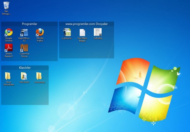The height and width of the screenshot is (132, 190).
Task: Click the www.programlar.com Dosyalar fence title
Action: pyautogui.click(x=86, y=24)
